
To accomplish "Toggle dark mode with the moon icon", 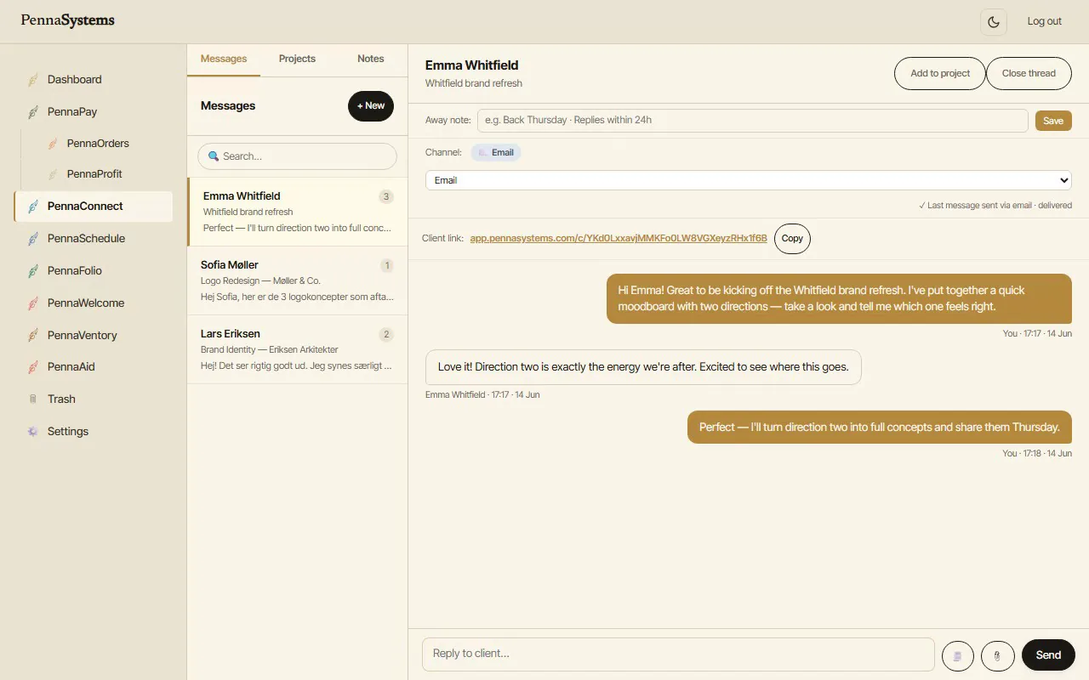I will click(994, 21).
